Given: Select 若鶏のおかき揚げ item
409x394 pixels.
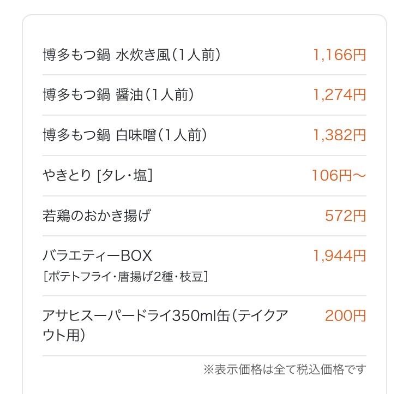Looking at the screenshot, I should coord(97,216).
